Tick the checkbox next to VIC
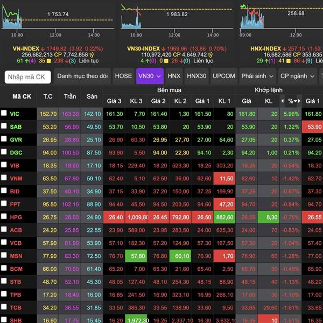This screenshot has width=323, height=323. (4, 113)
